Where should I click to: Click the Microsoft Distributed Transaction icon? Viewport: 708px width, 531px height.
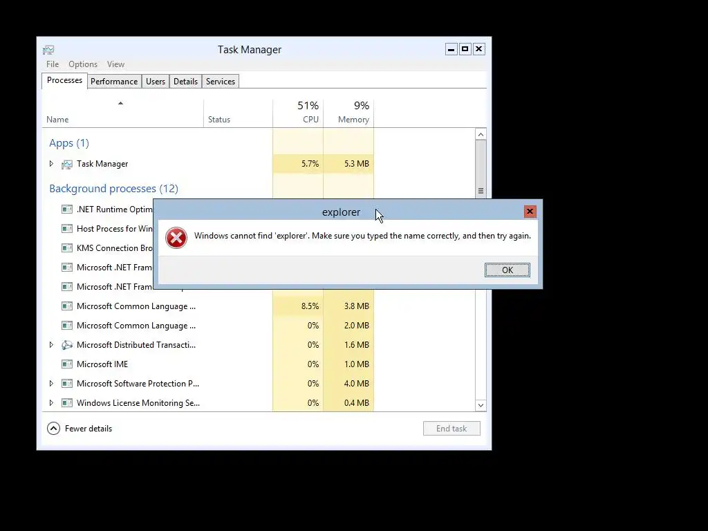(x=67, y=345)
